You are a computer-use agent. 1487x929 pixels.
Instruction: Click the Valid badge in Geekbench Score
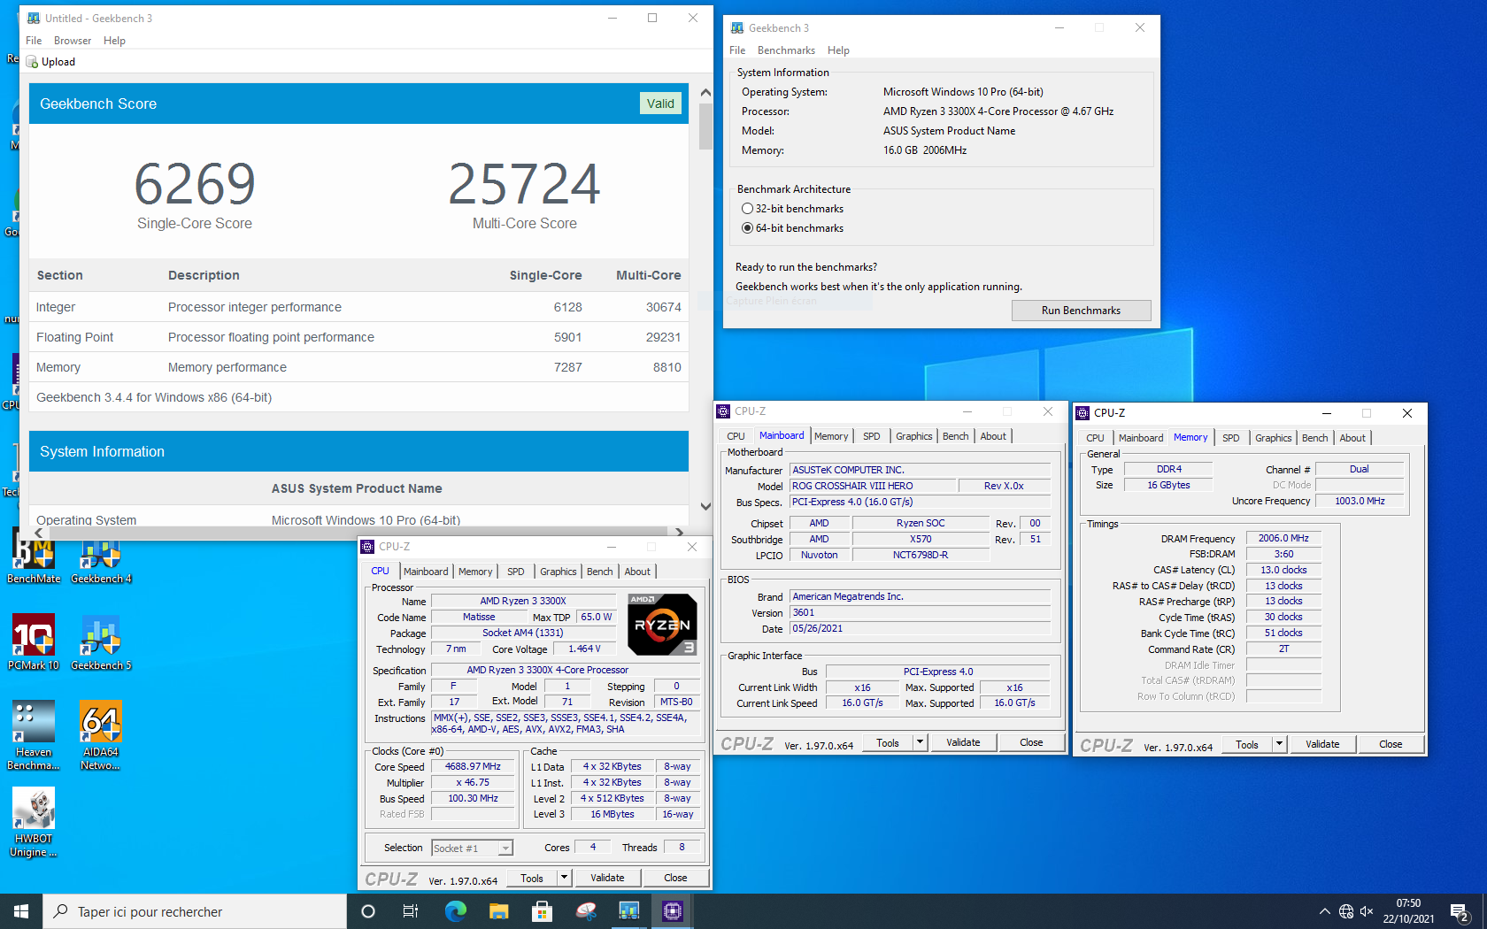coord(660,104)
